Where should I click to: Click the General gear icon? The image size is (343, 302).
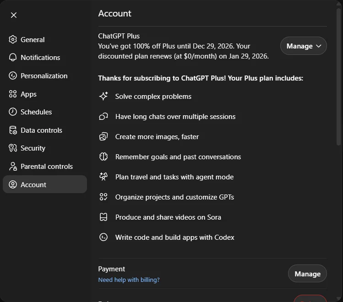13,39
